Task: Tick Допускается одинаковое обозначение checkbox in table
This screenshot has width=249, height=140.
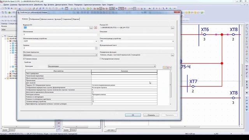Action: click(x=93, y=92)
